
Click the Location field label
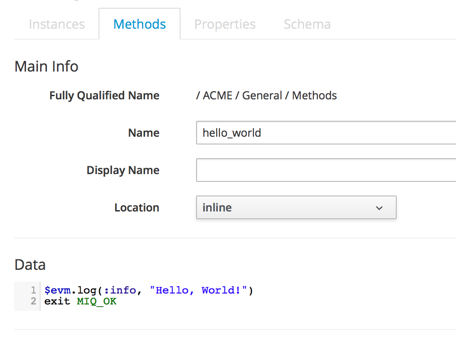136,207
